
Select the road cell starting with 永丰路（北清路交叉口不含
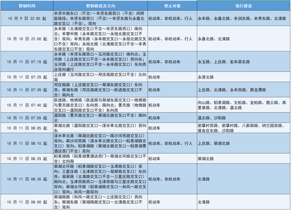click(101, 39)
